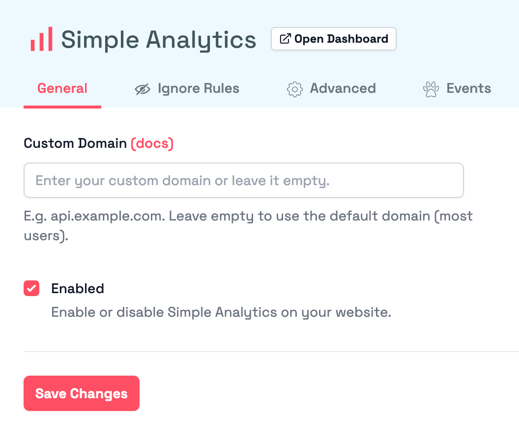Screen dimensions: 519x438
Task: Click the white checkmark in the Enabled box
Action: (x=31, y=288)
